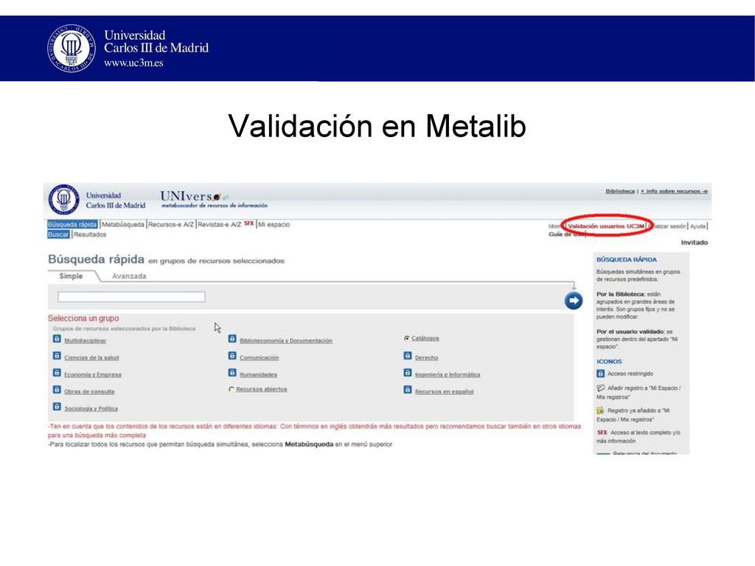Click the SFX icon in the sidebar legend
This screenshot has height=566, width=755.
tap(602, 433)
